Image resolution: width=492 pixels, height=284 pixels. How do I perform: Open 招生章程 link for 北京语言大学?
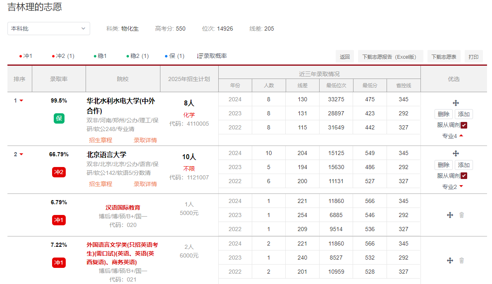tap(100, 184)
